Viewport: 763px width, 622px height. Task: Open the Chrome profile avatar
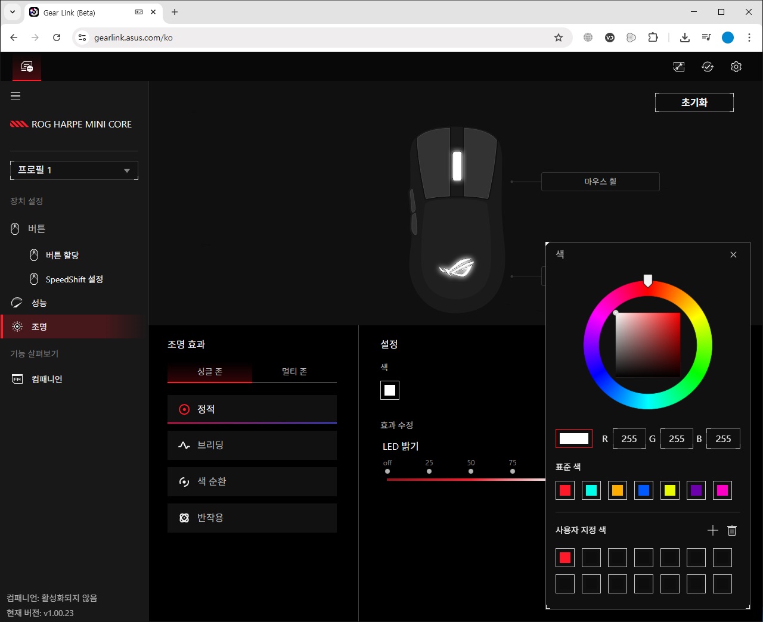click(x=728, y=38)
